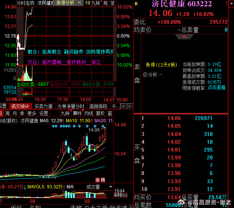Click the 当前封单额 3.19亿 value
Viewport: 234px width, 208px height.
click(214, 64)
